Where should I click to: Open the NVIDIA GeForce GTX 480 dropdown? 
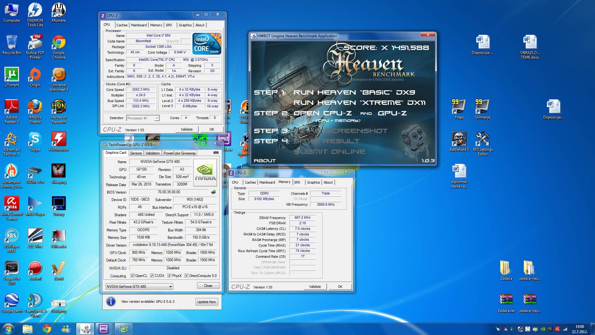click(x=139, y=286)
